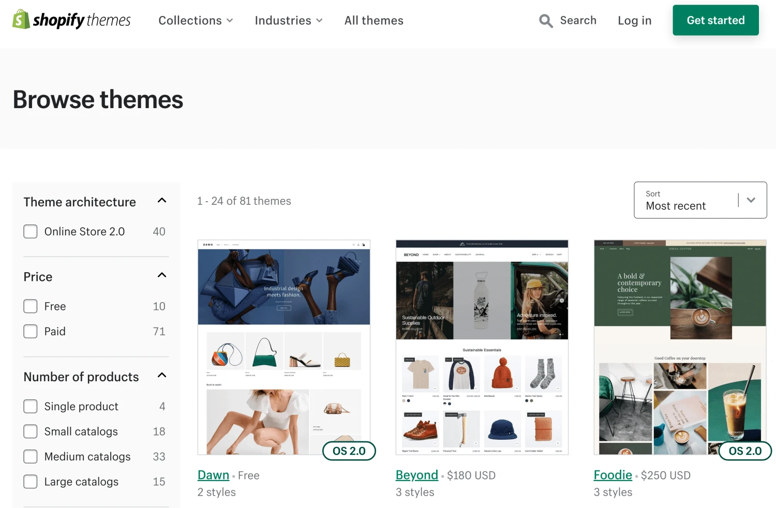776x508 pixels.
Task: Open the Collections menu
Action: click(196, 21)
